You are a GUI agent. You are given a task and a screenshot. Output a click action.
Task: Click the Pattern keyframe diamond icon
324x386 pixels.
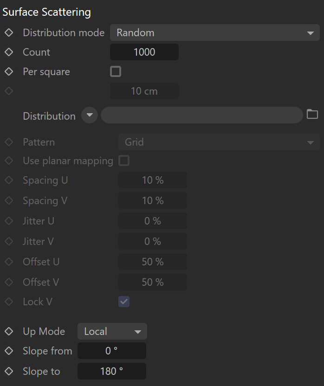9,142
